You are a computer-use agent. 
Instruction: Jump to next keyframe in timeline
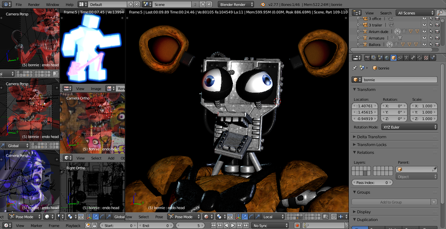[239, 226]
